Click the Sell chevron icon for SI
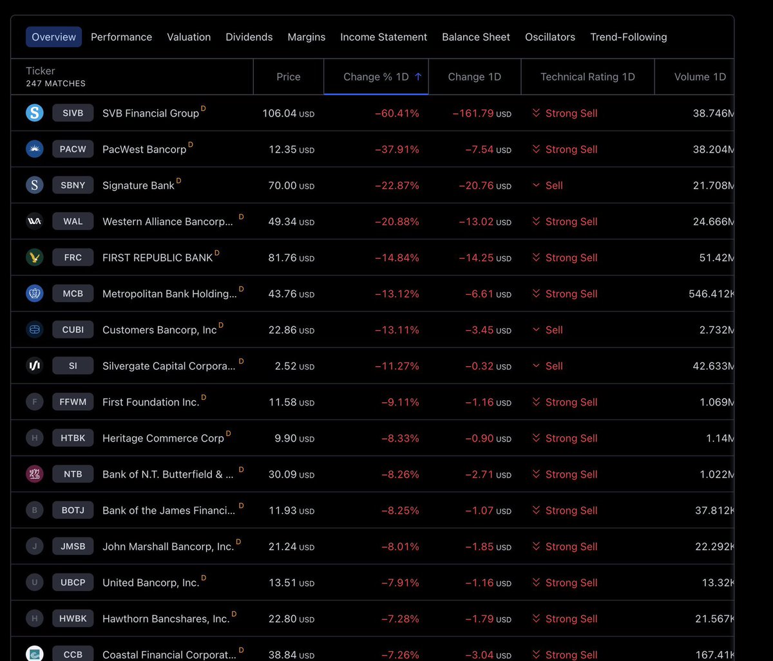The width and height of the screenshot is (773, 661). point(536,366)
